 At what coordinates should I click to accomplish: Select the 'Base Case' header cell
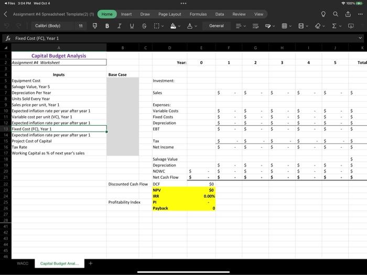[123, 74]
